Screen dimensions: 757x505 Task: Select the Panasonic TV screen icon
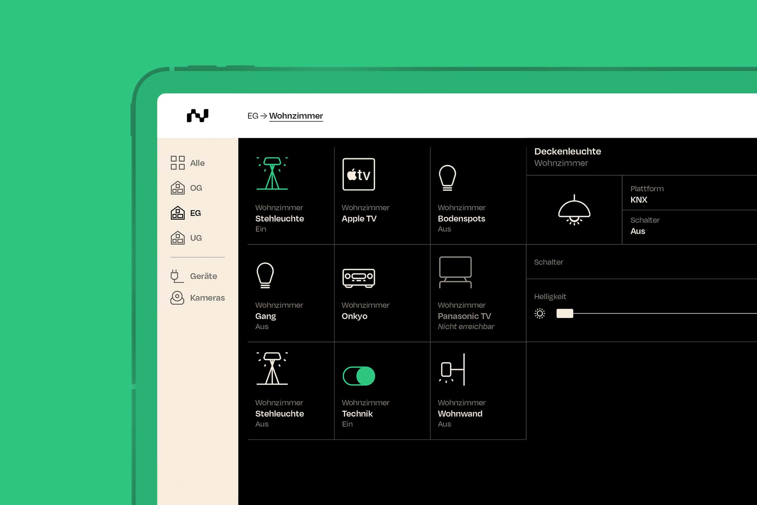point(455,272)
